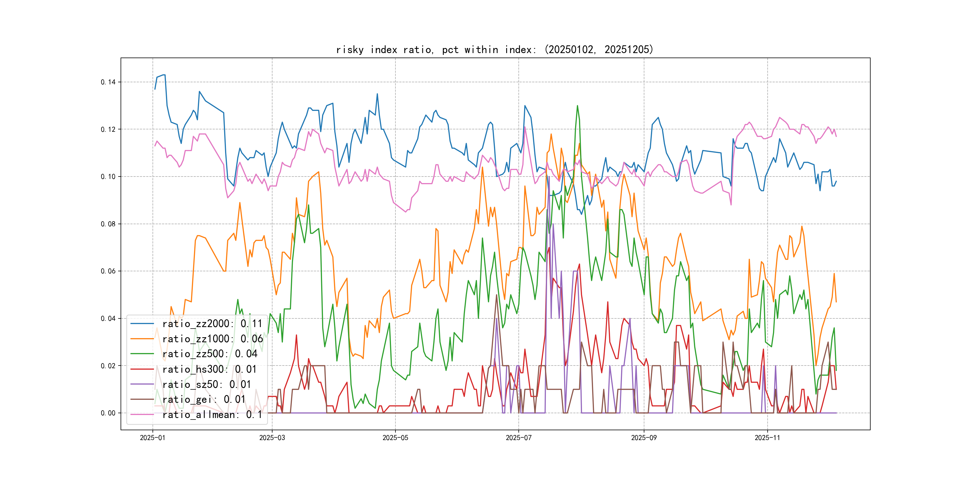Click the orange line swatch in legend

142,339
